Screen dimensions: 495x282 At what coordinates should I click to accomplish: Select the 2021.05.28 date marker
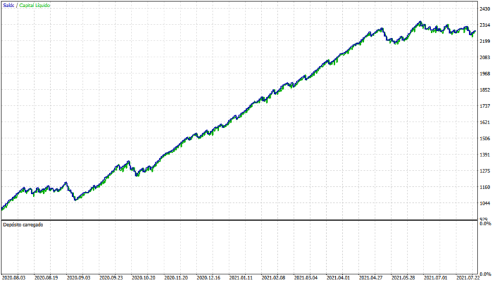click(403, 278)
